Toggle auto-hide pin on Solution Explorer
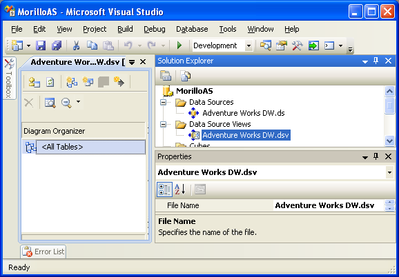 pos(376,61)
